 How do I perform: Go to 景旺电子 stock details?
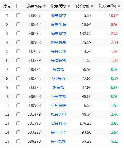pyautogui.click(x=58, y=132)
